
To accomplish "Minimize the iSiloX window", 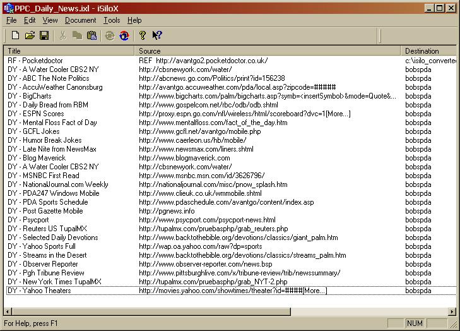I will pos(429,8).
